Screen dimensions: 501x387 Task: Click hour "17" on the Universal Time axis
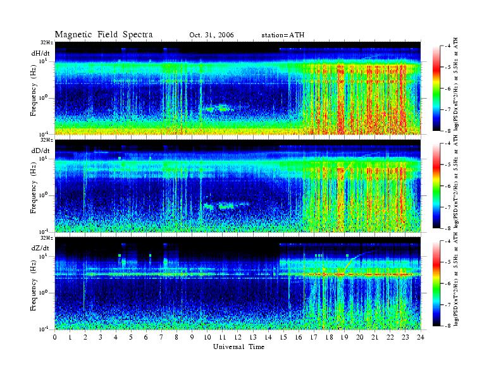314,337
